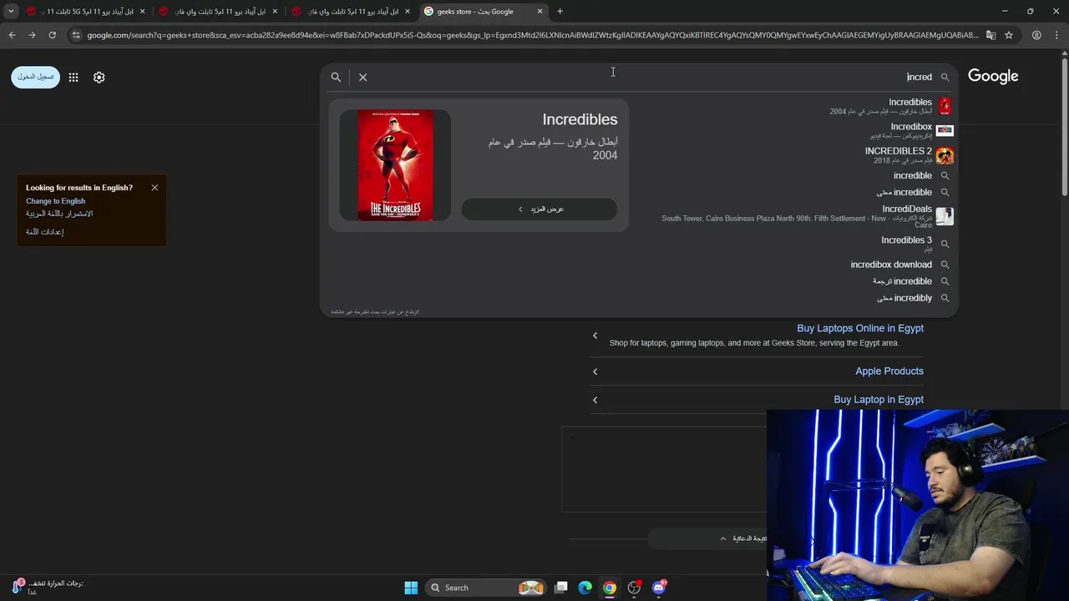Image resolution: width=1069 pixels, height=601 pixels.
Task: Click the Incredibles movie poster
Action: [x=395, y=165]
